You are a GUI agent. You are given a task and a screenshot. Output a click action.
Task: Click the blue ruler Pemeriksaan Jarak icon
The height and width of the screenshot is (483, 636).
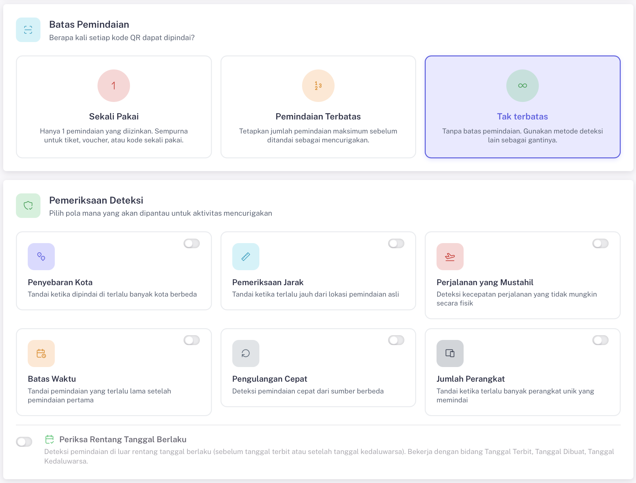click(x=246, y=256)
